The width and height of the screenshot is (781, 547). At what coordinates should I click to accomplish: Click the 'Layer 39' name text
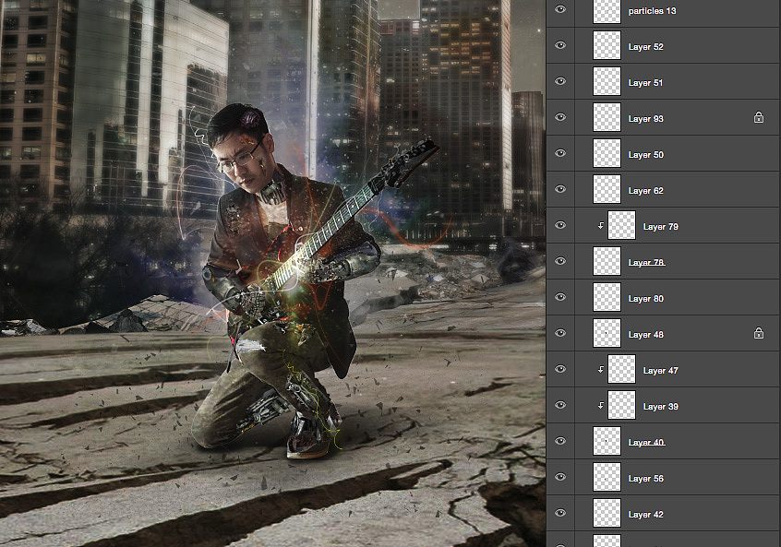(660, 407)
